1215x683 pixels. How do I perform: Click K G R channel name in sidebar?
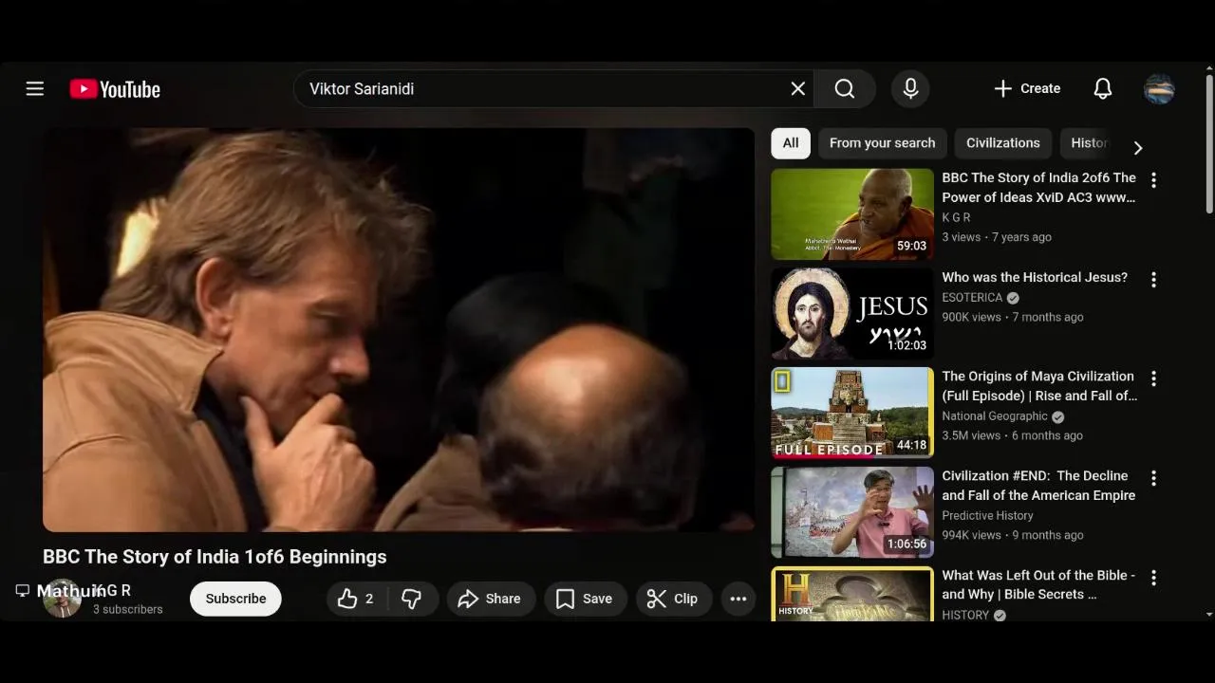(x=956, y=217)
